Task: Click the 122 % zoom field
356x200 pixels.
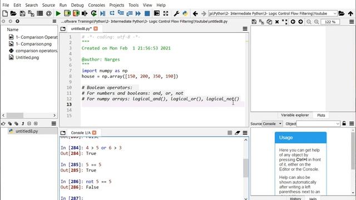Action: tap(330, 22)
